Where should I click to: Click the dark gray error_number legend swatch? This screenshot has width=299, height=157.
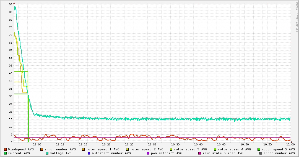pos(261,153)
